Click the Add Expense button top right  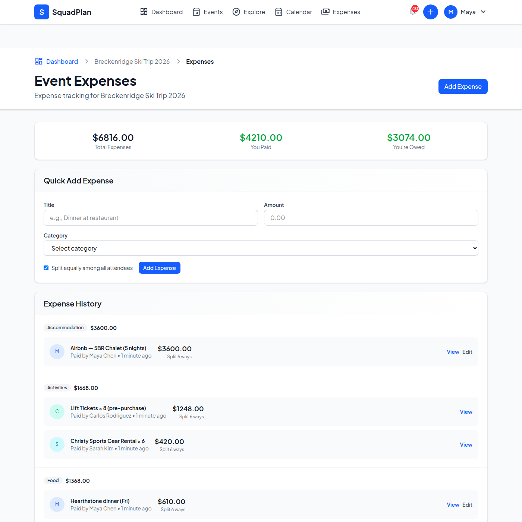[x=463, y=86]
